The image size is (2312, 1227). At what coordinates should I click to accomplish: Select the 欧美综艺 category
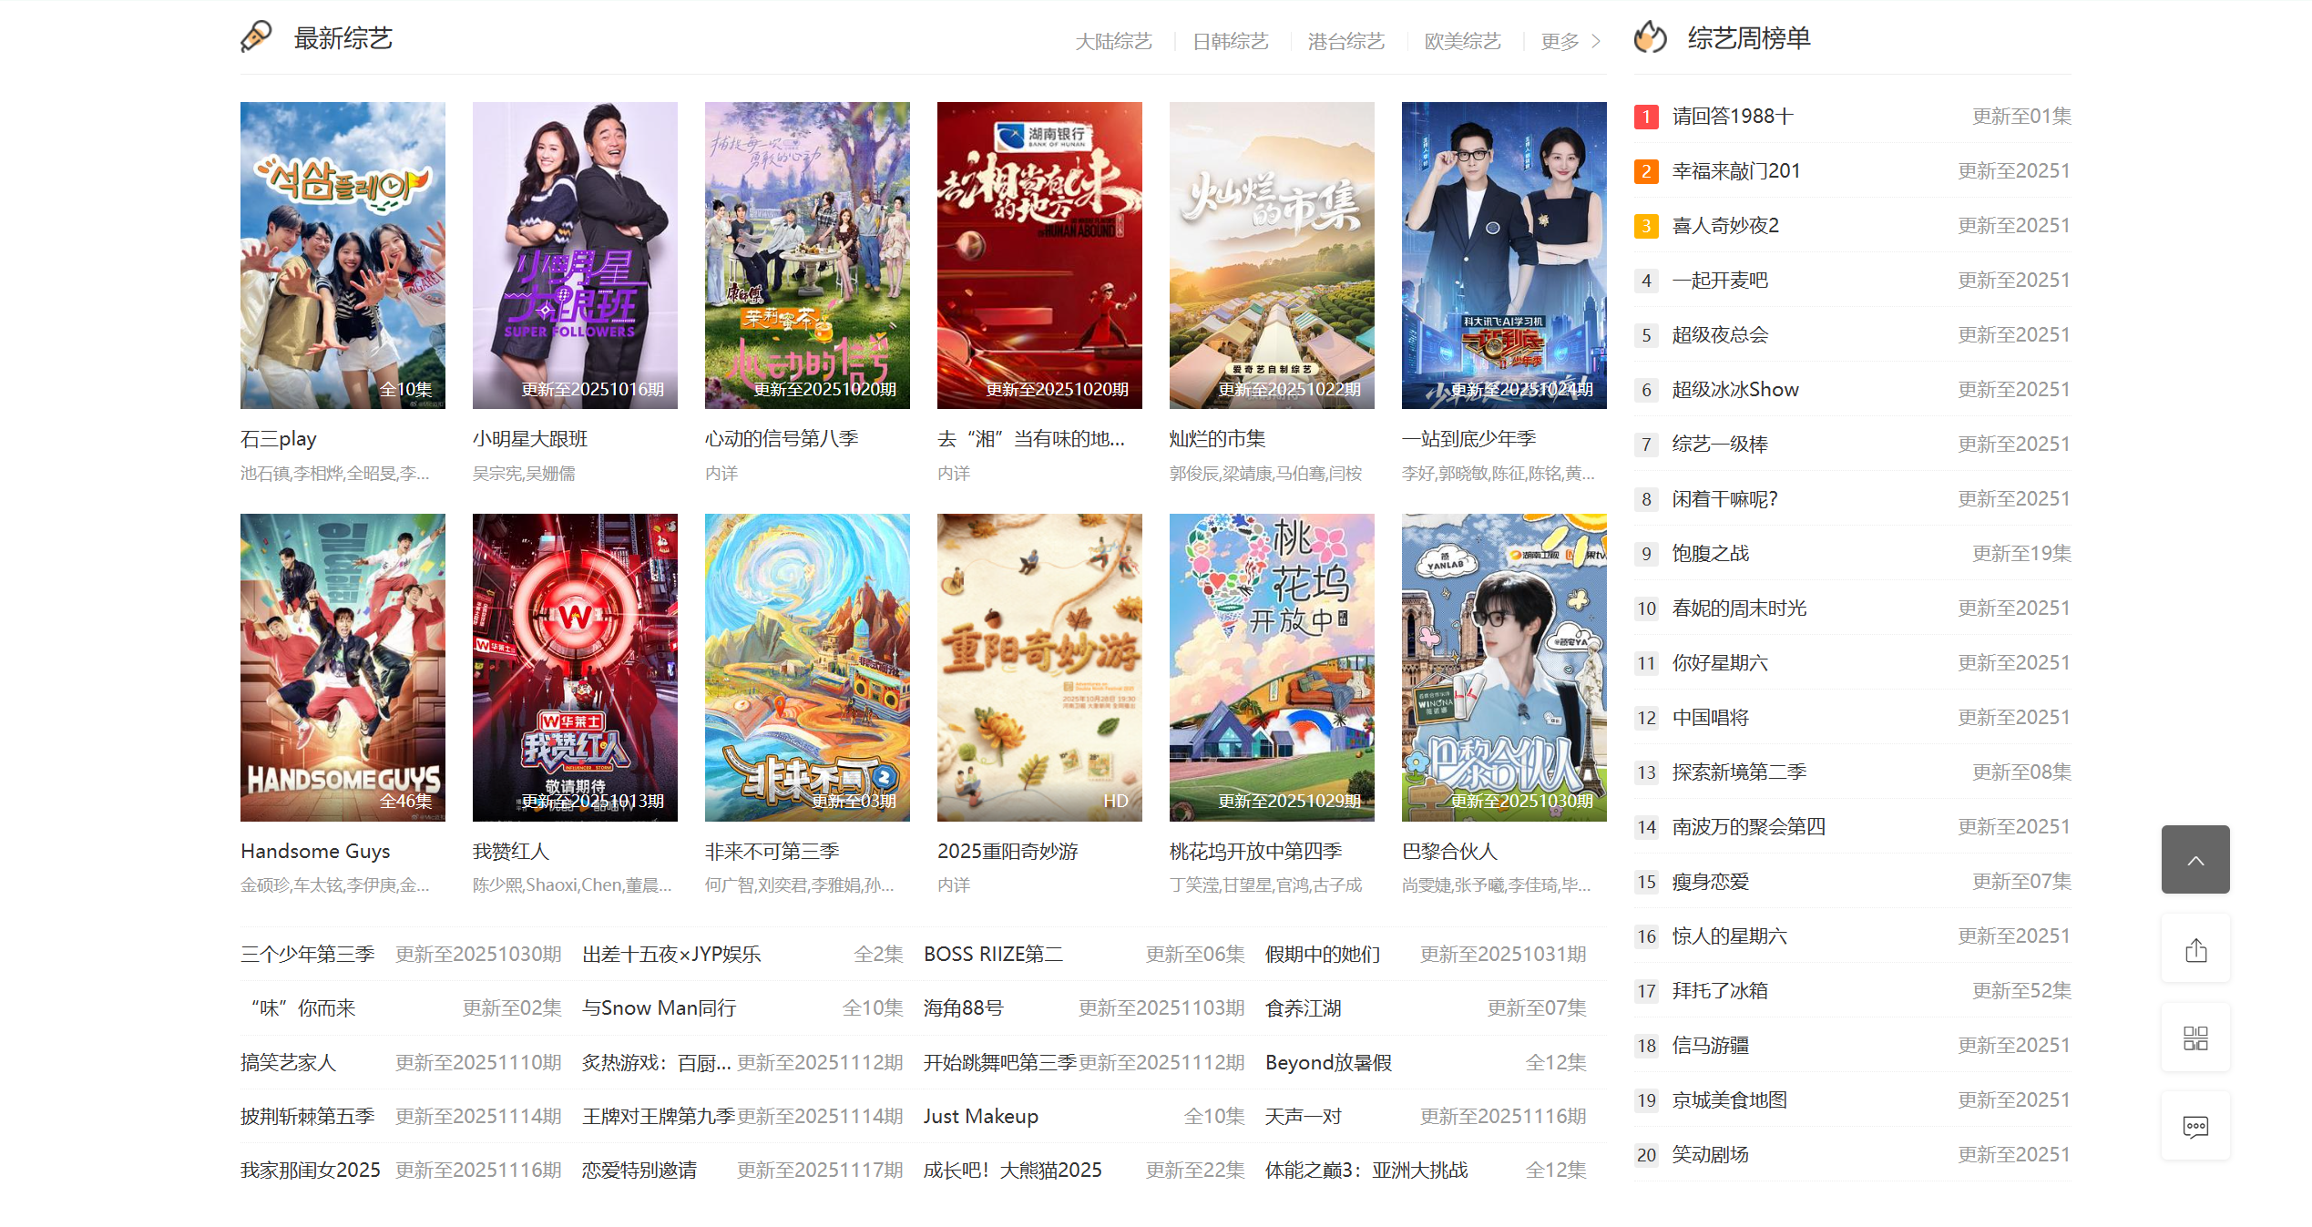coord(1462,42)
